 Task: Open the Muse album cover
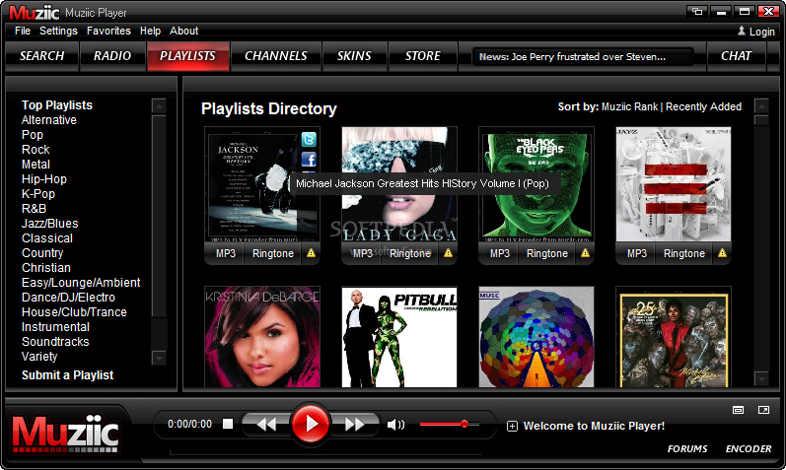point(536,337)
